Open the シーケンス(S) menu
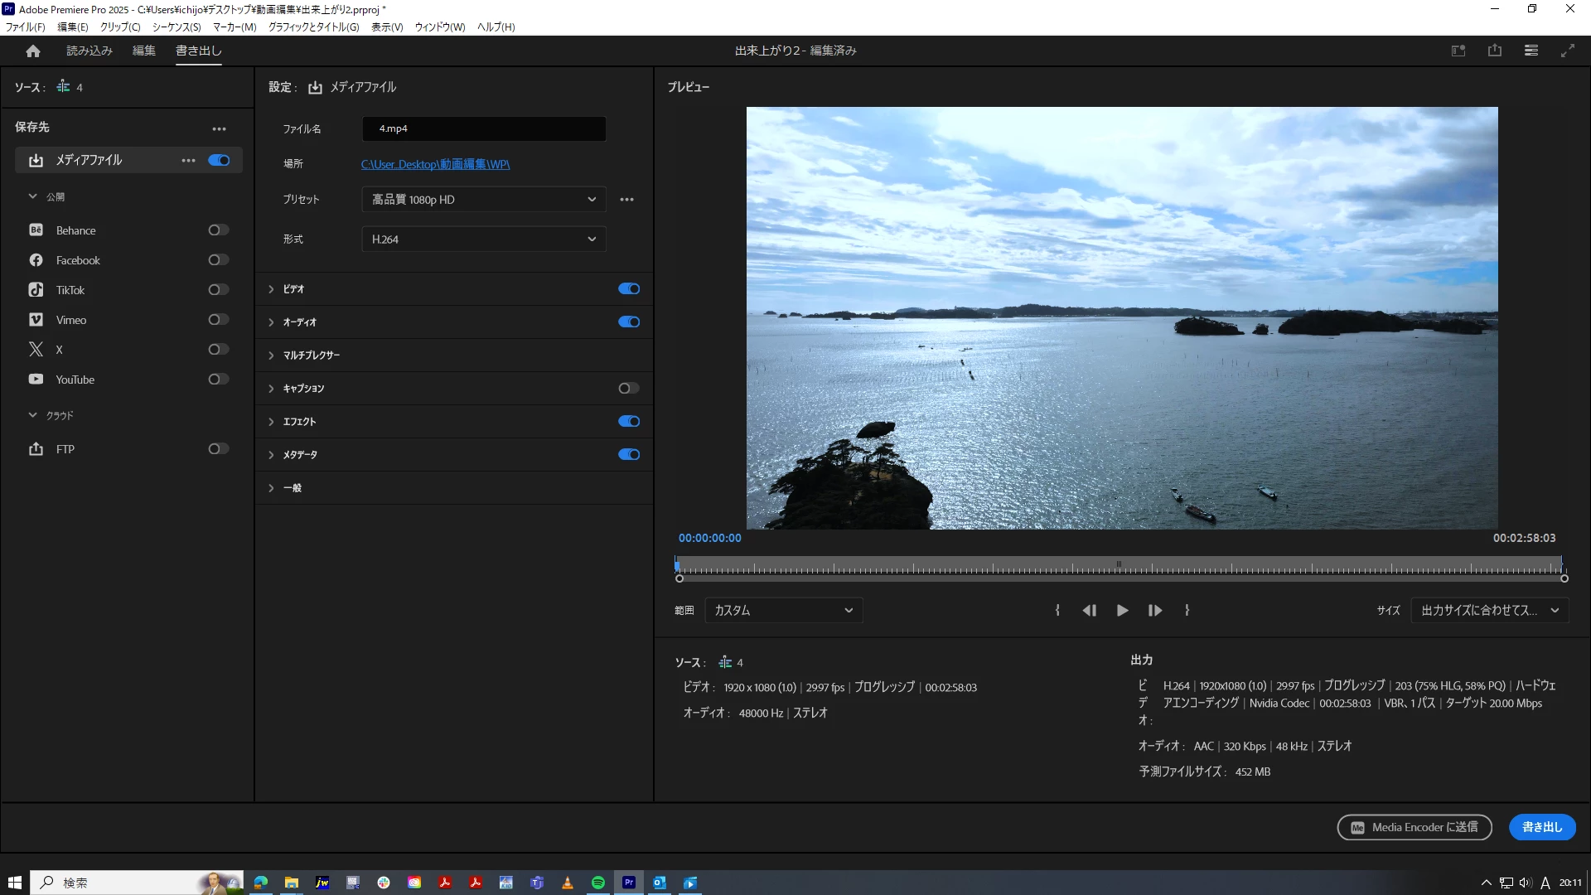The image size is (1591, 895). point(177,27)
